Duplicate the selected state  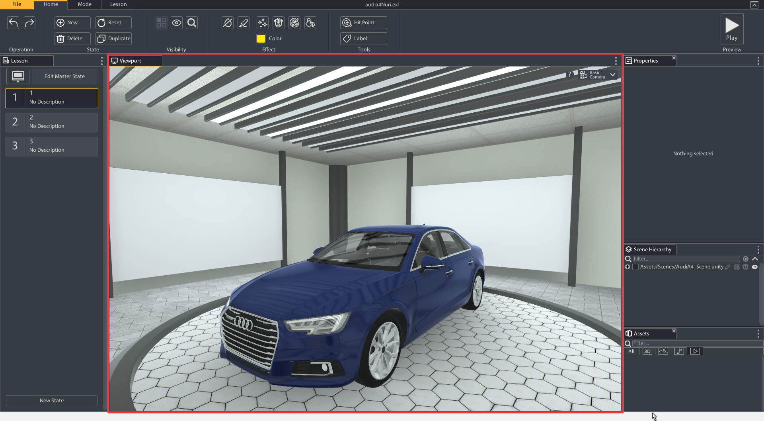[113, 39]
